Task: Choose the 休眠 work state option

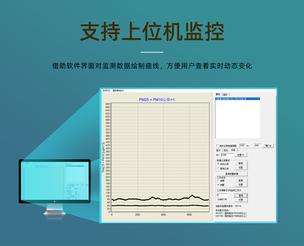Action: [x=218, y=180]
